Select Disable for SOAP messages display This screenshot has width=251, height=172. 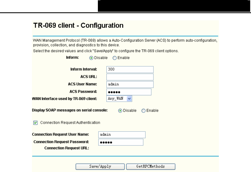[120, 111]
